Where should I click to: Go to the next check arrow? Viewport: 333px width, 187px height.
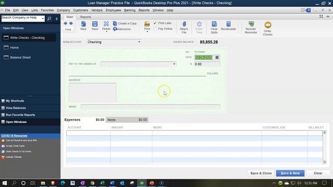(71, 23)
